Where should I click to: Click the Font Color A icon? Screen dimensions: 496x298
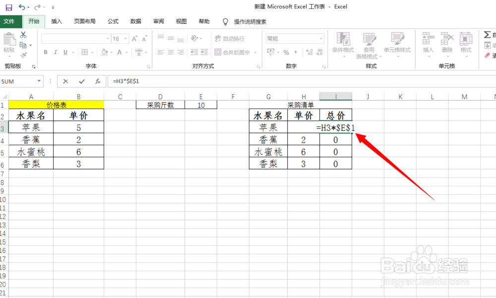[119, 52]
